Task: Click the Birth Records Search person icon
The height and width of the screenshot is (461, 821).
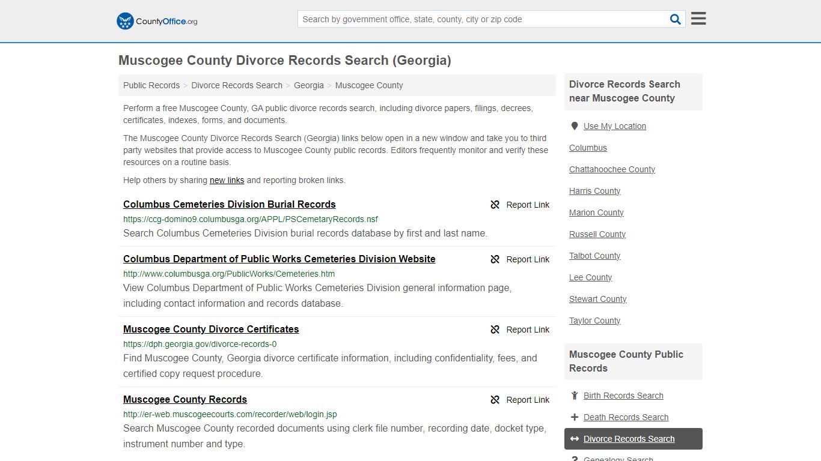Action: pyautogui.click(x=575, y=396)
